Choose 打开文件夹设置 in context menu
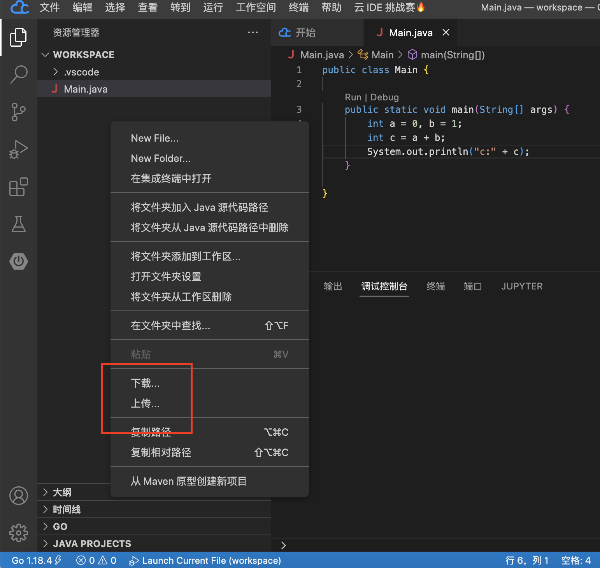The width and height of the screenshot is (600, 568). 210,277
